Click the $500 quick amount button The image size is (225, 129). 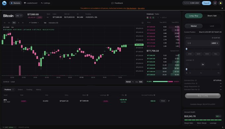tap(207, 54)
